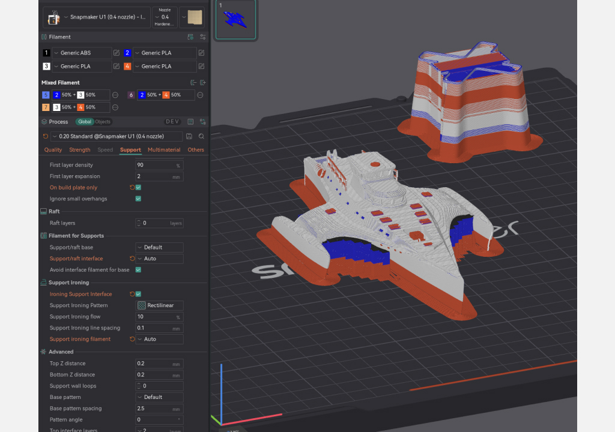The image size is (615, 432).
Task: Open Support/raft base filament dropdown
Action: [159, 247]
